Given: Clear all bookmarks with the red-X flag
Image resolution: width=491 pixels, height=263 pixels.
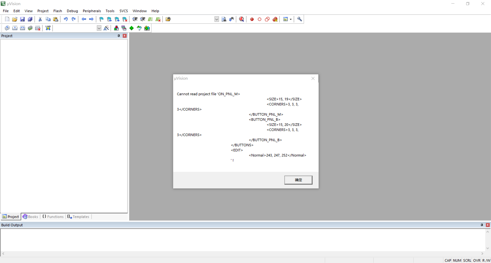Looking at the screenshot, I should (125, 19).
